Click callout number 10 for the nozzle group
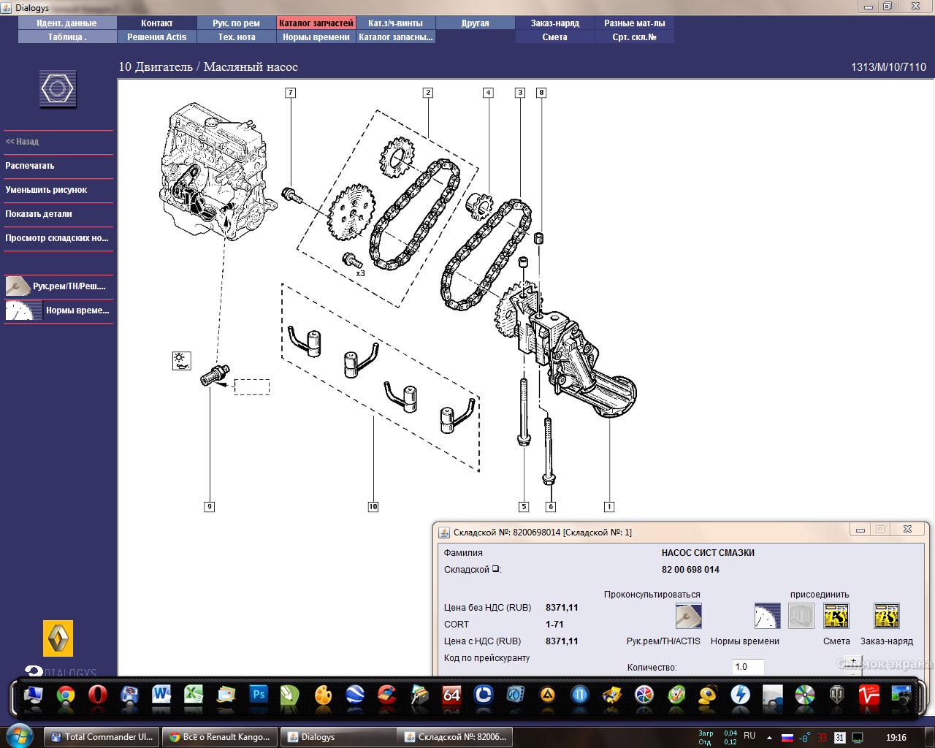This screenshot has width=935, height=748. click(x=373, y=506)
